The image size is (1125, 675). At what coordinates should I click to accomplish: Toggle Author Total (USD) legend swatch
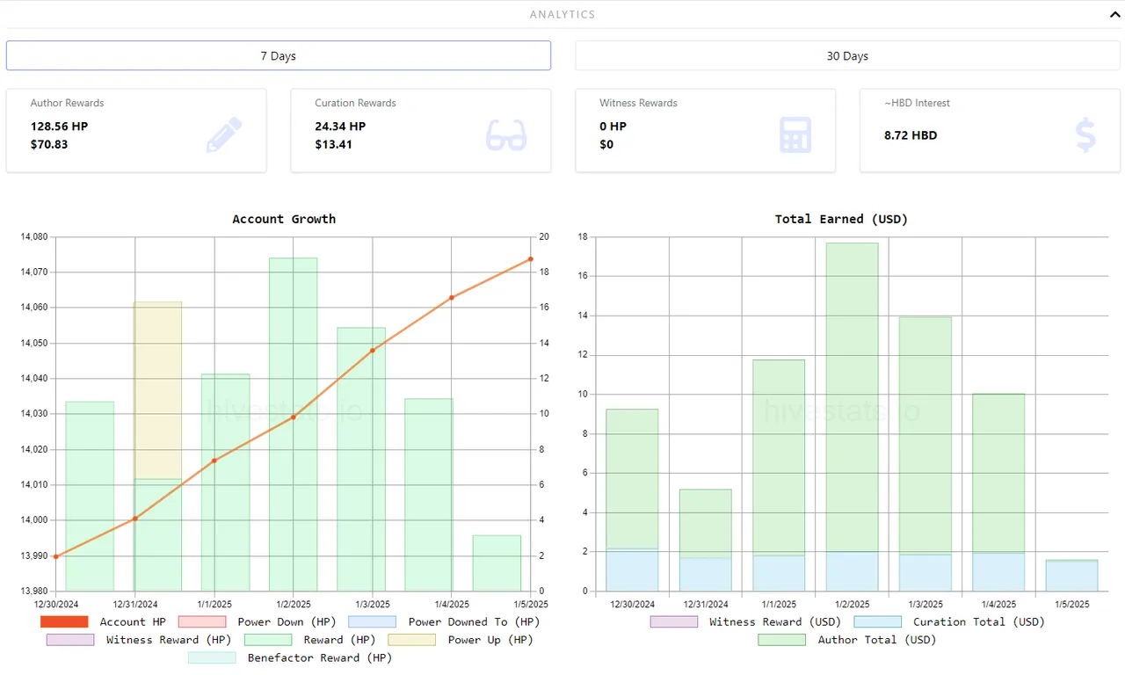pyautogui.click(x=782, y=640)
